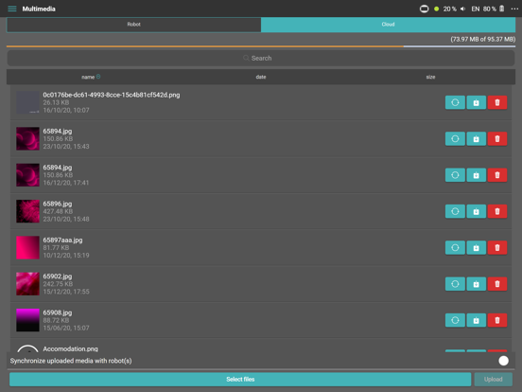522x392 pixels.
Task: Open the hamburger menu next to Multimedia
Action: [x=12, y=9]
